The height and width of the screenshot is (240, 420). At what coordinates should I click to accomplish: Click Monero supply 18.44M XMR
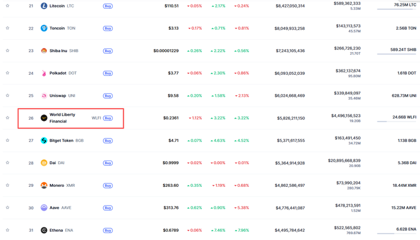[404, 185]
